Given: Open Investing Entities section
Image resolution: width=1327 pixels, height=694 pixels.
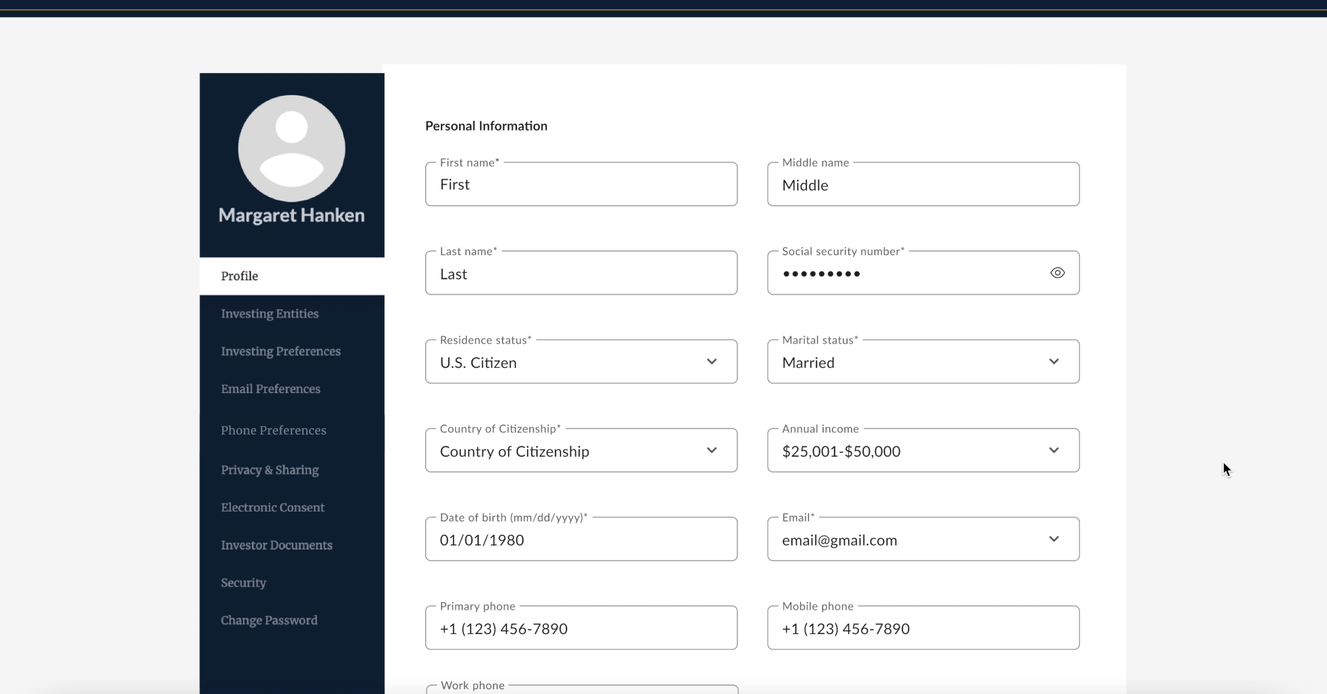Looking at the screenshot, I should (270, 314).
